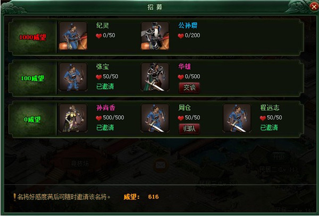Screen dimensions: 319x216
Task: Select the 周仓 swordsman portrait
Action: (155, 118)
